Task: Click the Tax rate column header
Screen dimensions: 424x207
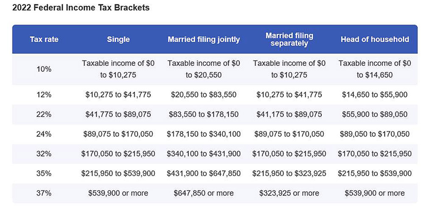Action: 44,40
